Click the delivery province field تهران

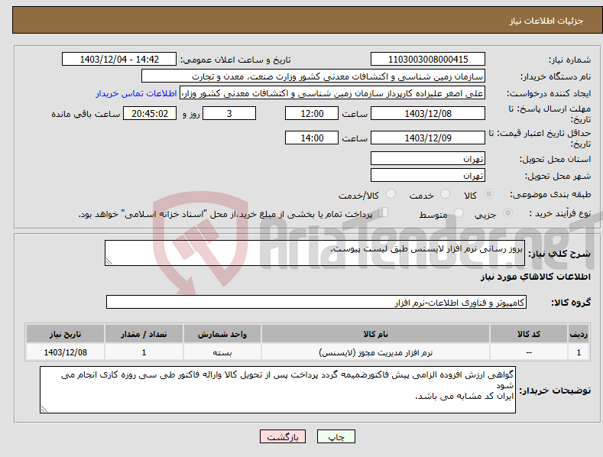tap(428, 158)
